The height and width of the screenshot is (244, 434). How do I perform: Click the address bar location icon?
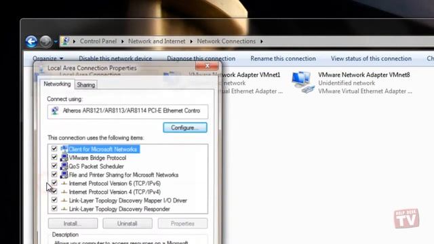tap(65, 41)
